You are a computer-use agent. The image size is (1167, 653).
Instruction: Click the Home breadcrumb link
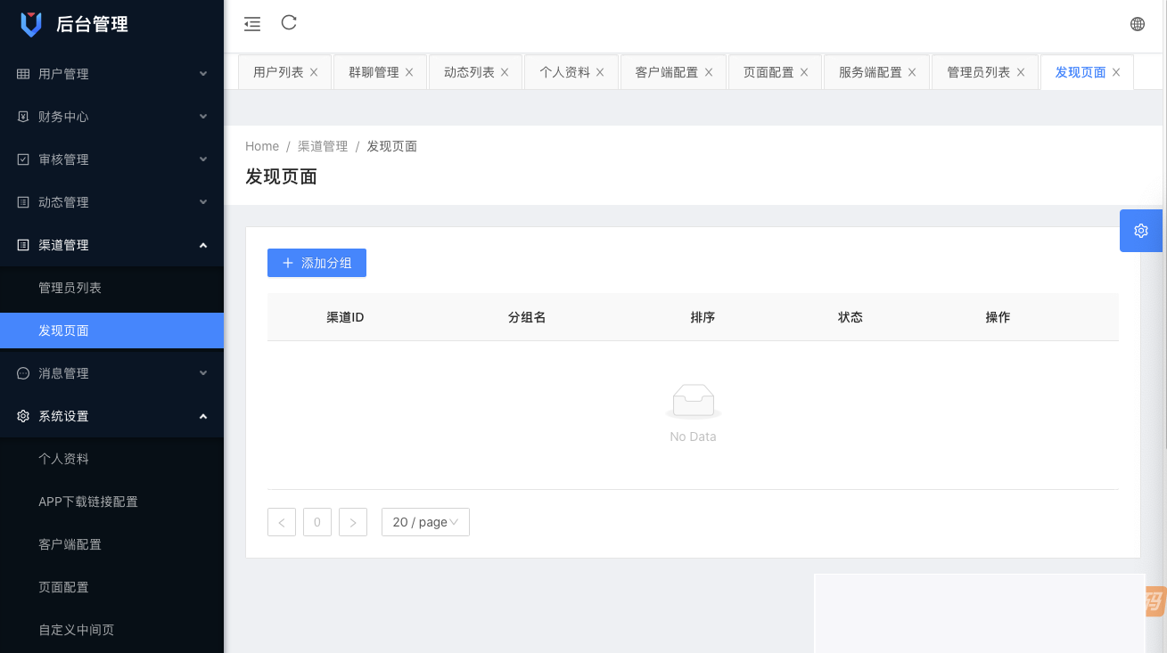coord(262,145)
